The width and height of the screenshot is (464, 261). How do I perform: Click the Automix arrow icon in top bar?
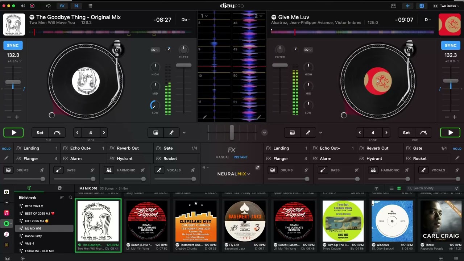(48, 6)
